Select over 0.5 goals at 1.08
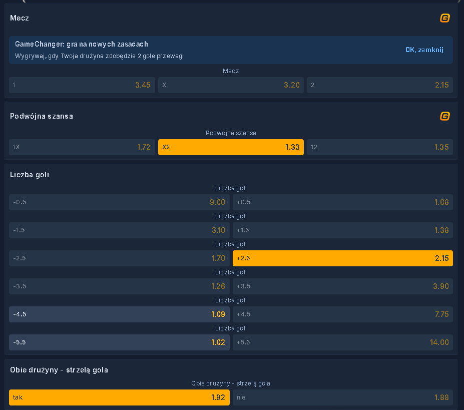 click(x=342, y=202)
